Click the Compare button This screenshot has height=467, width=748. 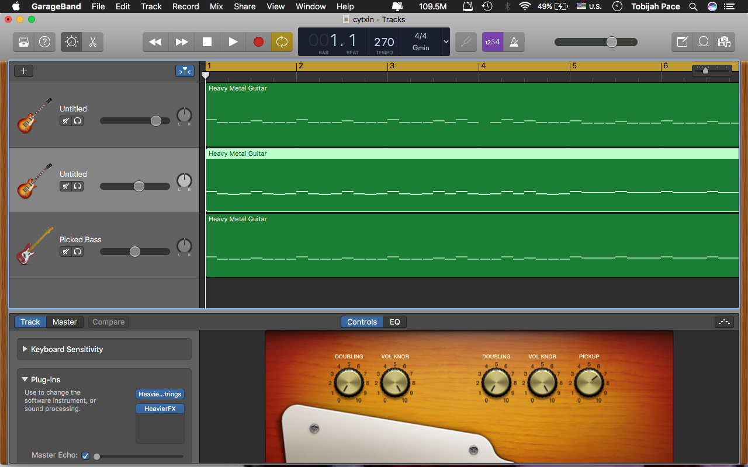tap(109, 322)
